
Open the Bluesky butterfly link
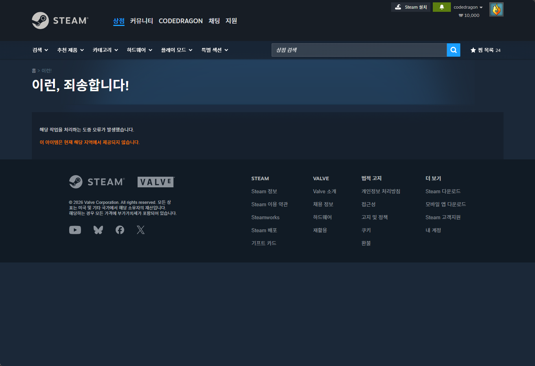click(98, 230)
